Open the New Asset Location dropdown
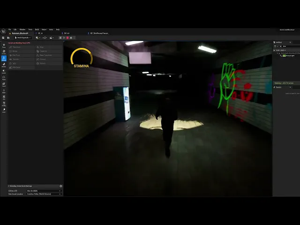This screenshot has width=300, height=225. pos(44,194)
